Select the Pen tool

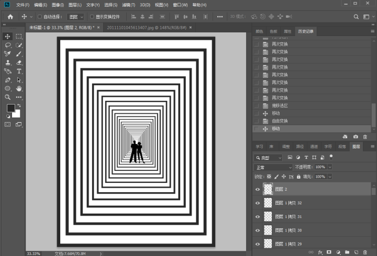[8, 80]
